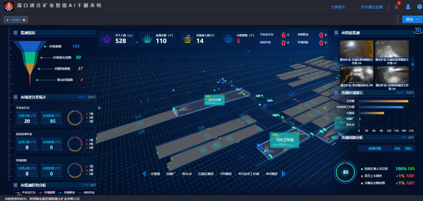423x201 pixels.
Task: Collapse the right panel with orange arrow
Action: [326, 108]
